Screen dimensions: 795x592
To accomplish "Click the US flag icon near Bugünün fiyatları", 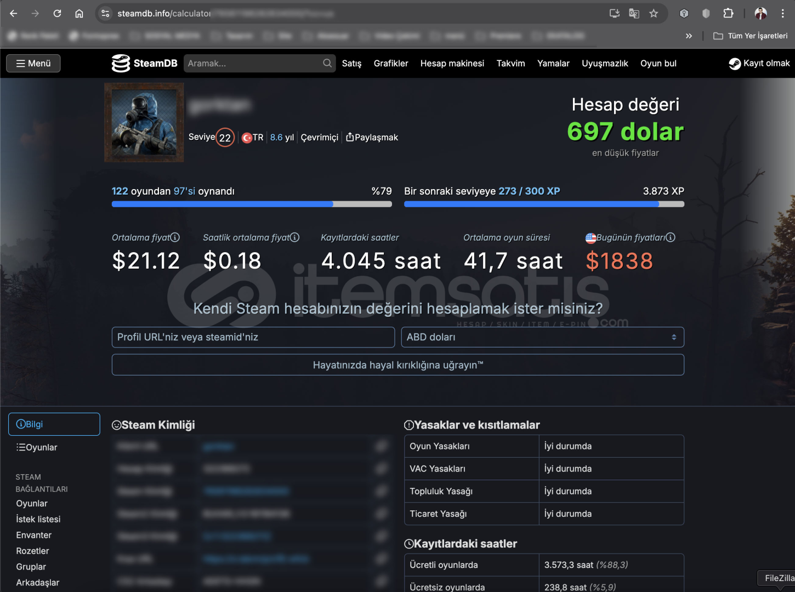I will 590,238.
